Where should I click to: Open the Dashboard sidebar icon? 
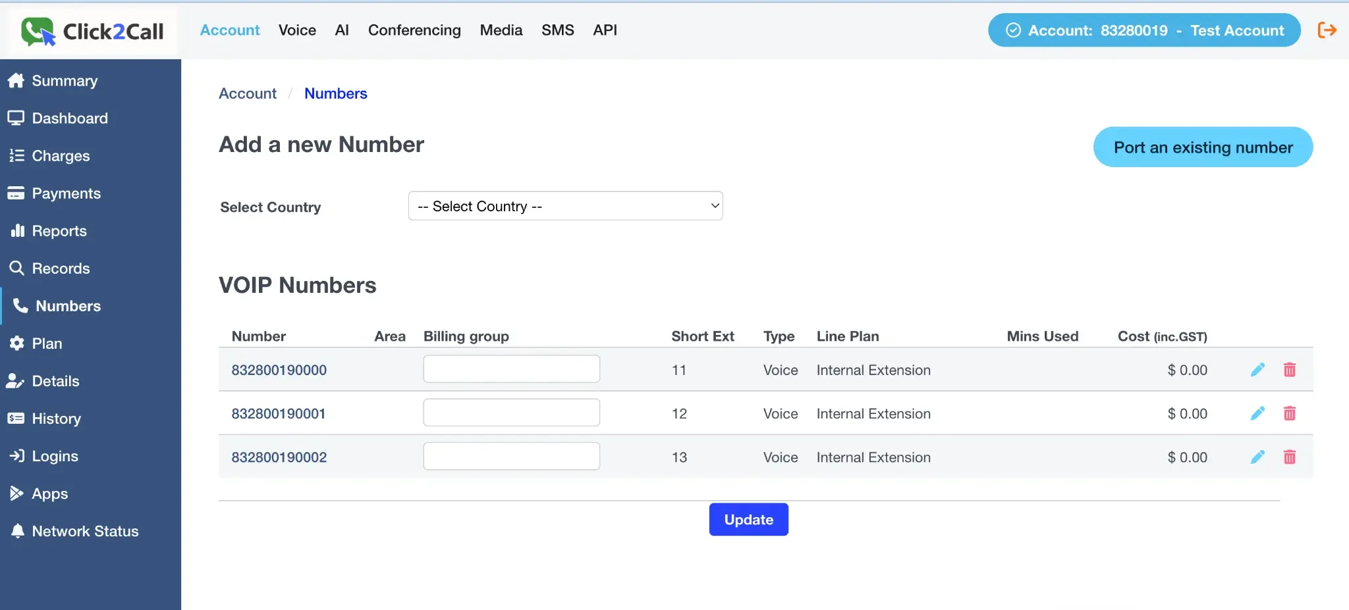pos(18,118)
